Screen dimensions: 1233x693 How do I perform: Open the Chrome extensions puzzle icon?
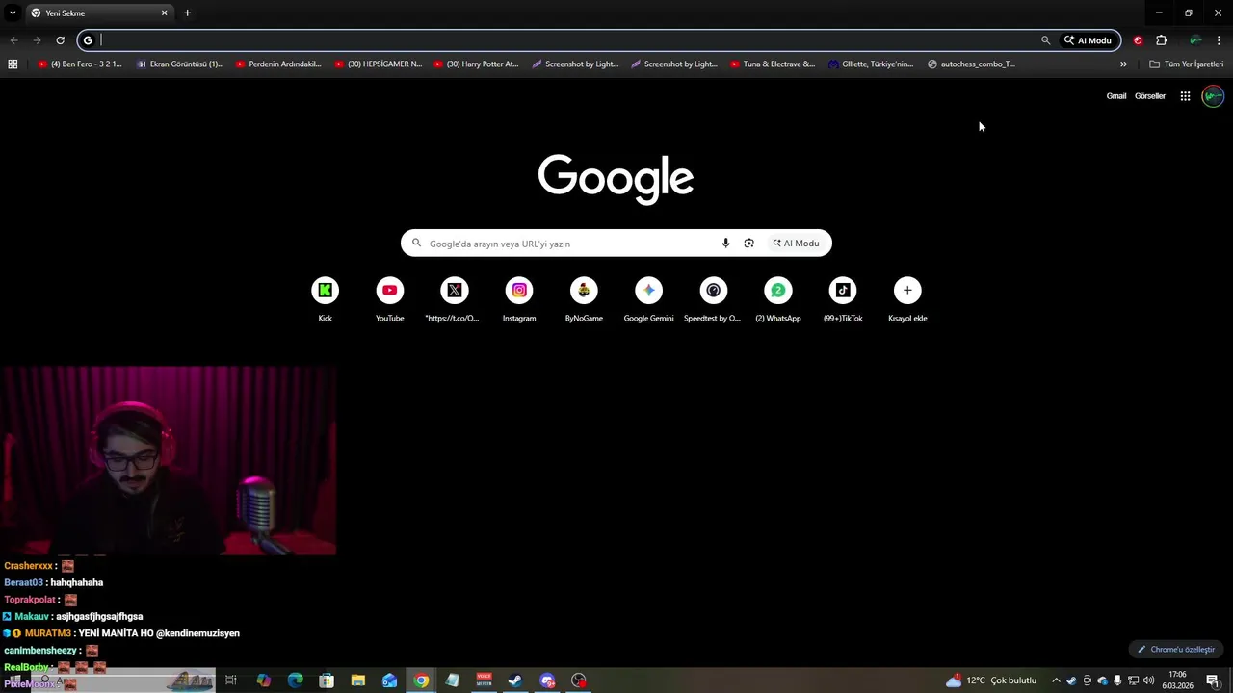coord(1162,40)
